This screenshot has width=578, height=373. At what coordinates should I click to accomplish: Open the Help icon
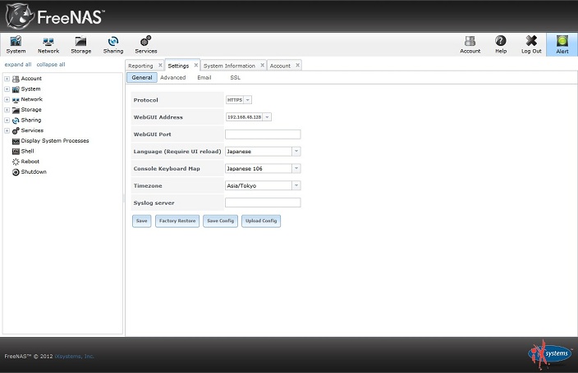501,44
